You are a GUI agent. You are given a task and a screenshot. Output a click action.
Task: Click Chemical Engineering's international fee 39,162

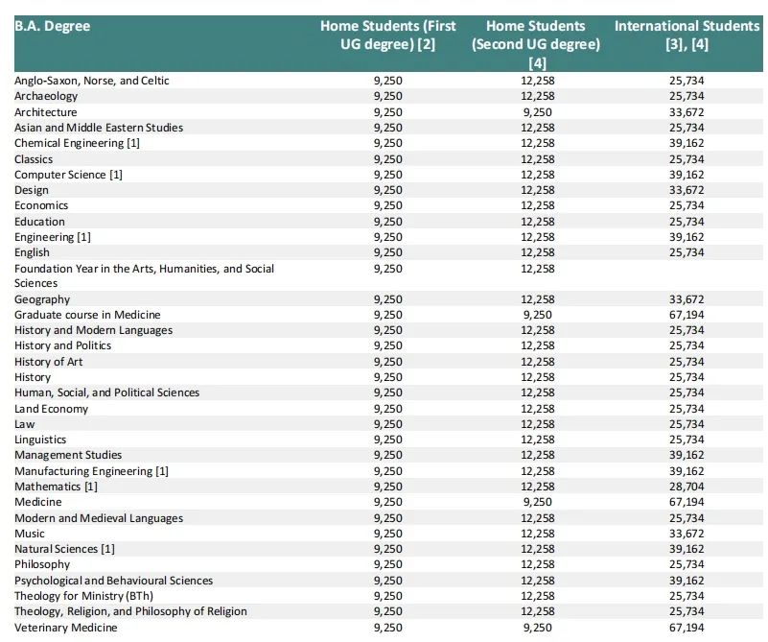click(x=687, y=143)
